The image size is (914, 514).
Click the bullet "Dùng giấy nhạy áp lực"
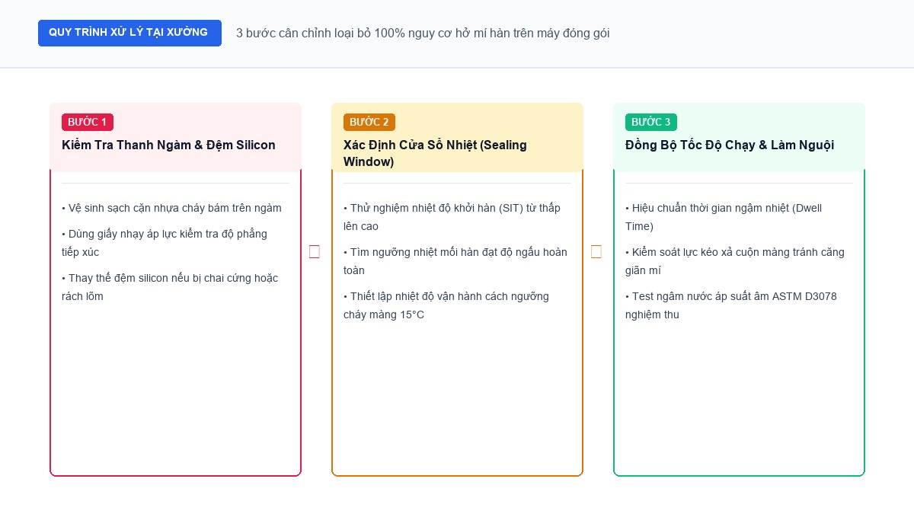pos(165,243)
